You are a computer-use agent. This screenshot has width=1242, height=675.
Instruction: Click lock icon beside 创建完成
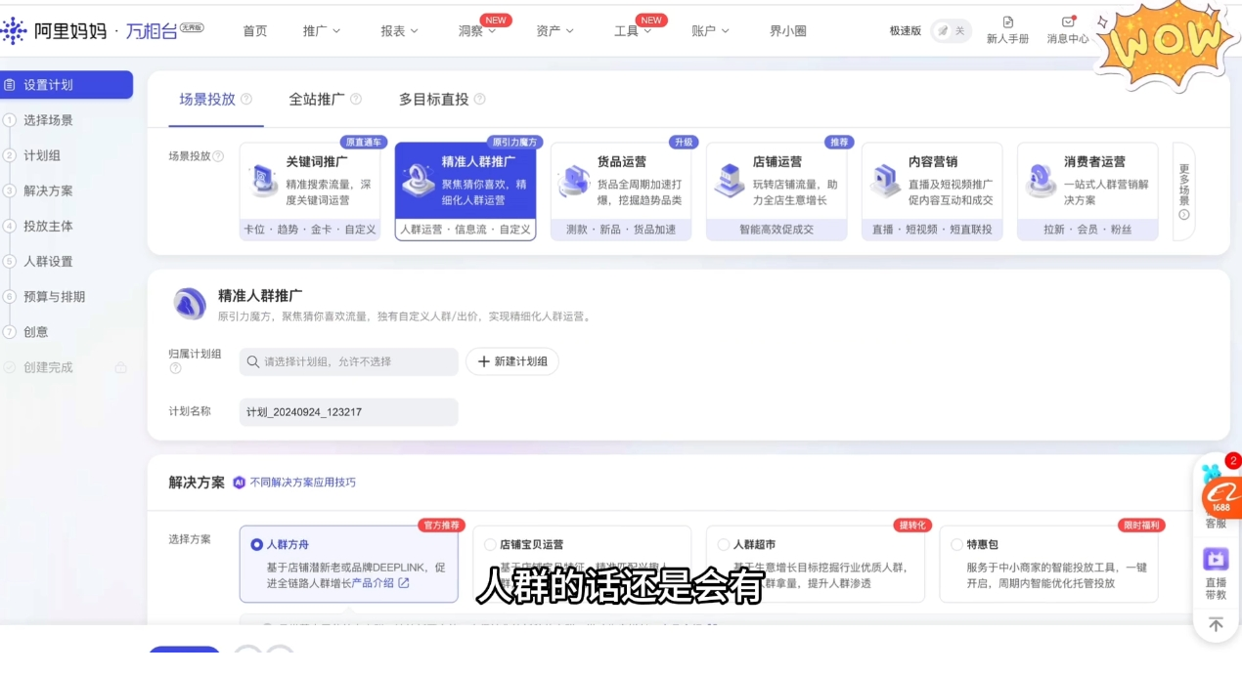click(x=121, y=368)
